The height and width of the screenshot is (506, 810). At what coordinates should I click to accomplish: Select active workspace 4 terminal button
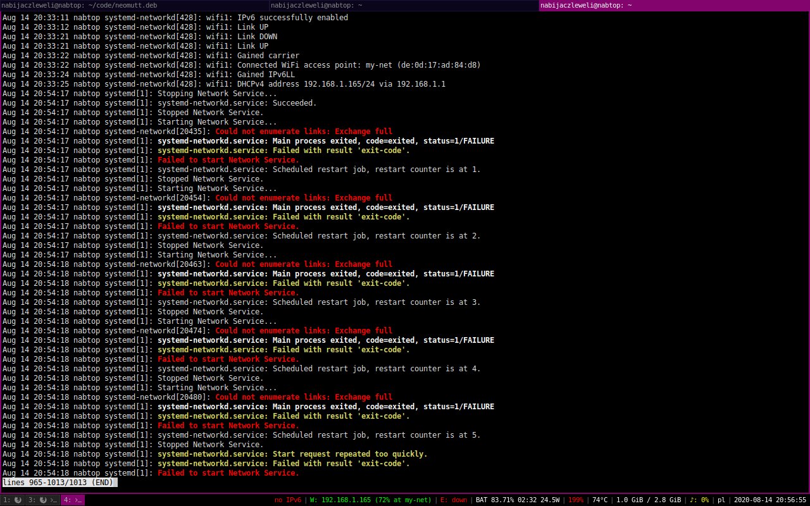(72, 500)
